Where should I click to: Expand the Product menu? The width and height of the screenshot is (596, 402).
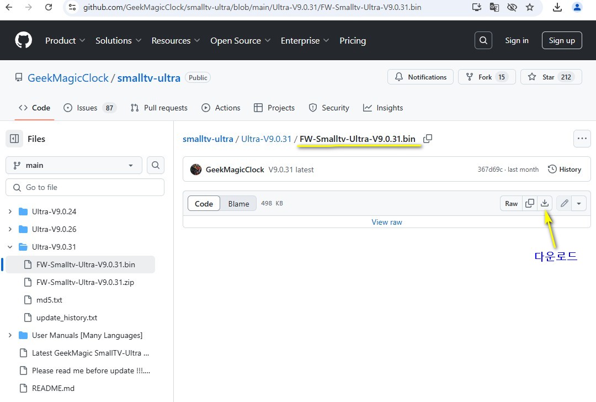coord(65,41)
